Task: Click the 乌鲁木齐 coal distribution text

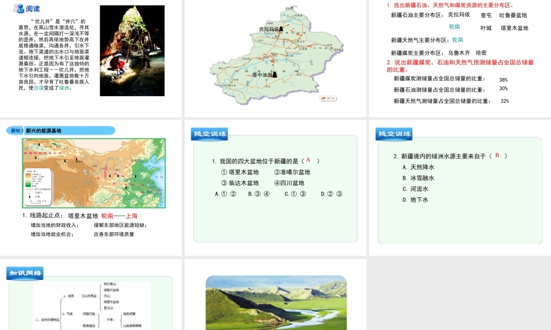Action: pos(458,53)
